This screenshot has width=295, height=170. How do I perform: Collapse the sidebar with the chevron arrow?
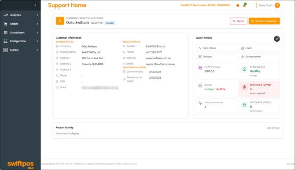pyautogui.click(x=35, y=5)
